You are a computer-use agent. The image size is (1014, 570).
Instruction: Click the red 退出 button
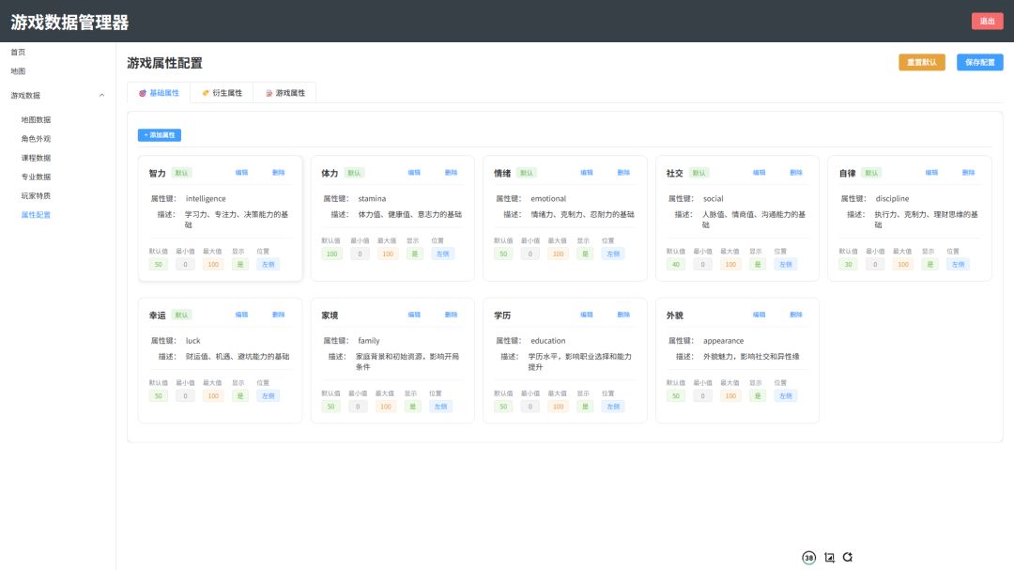pyautogui.click(x=987, y=22)
